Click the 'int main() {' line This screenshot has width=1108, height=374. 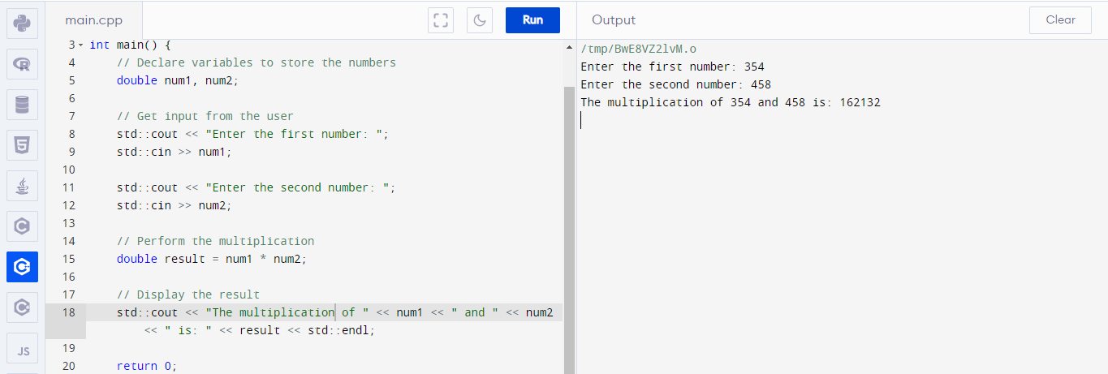(130, 45)
